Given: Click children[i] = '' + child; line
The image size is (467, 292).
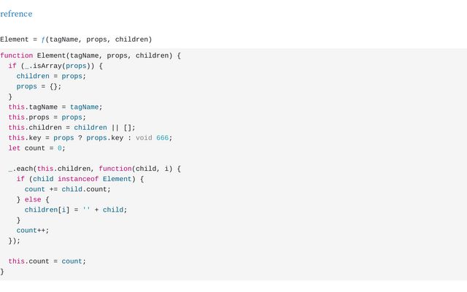Looking at the screenshot, I should [76, 210].
